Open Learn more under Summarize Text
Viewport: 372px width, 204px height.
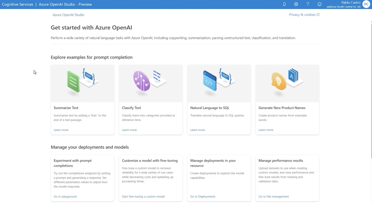(x=61, y=130)
